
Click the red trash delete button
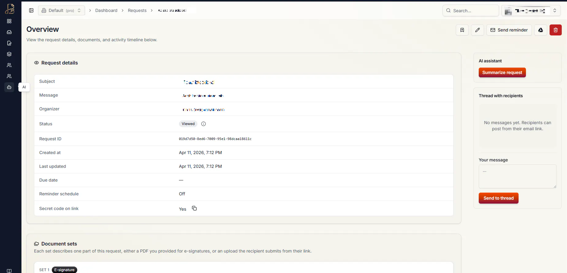tap(556, 30)
